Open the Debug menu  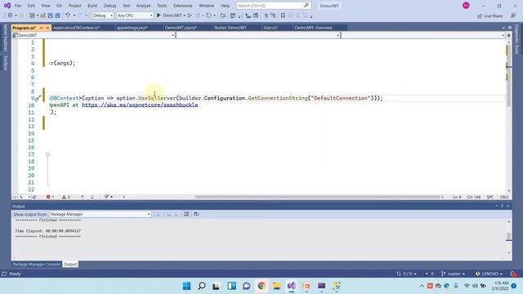coord(110,6)
